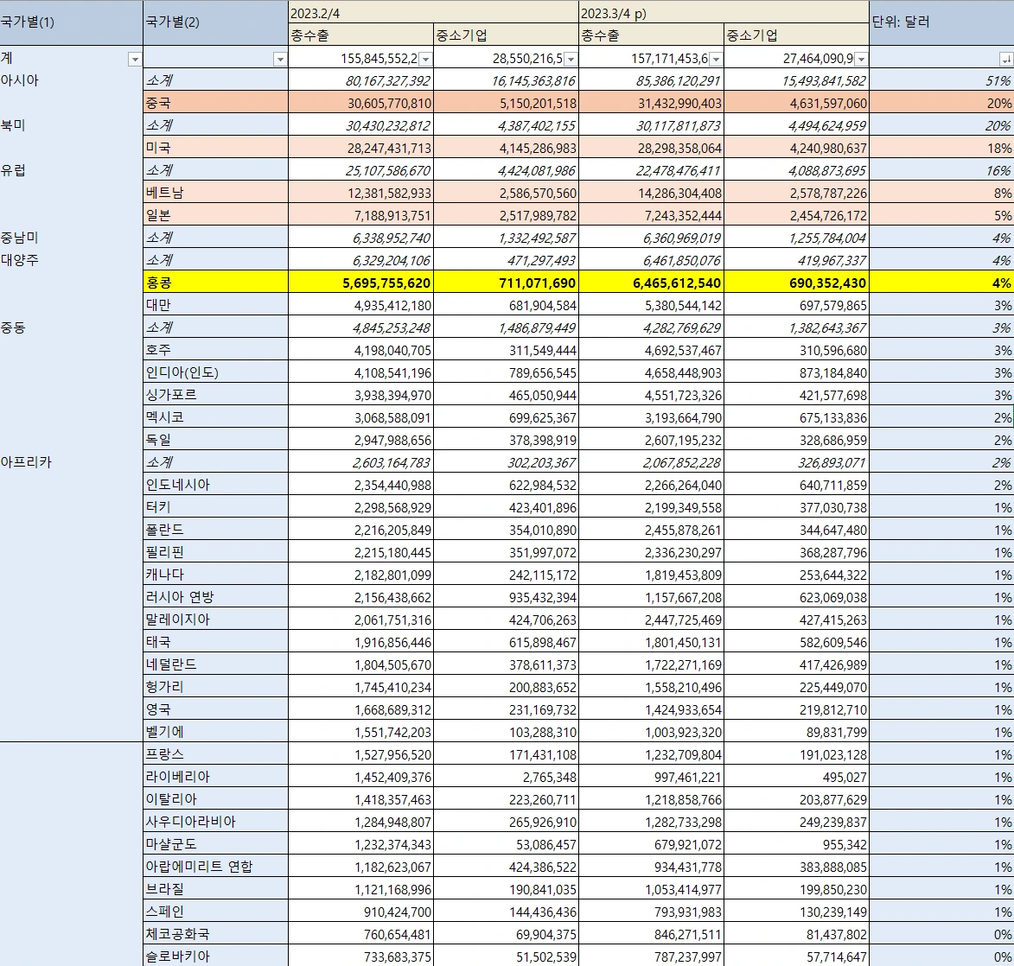The width and height of the screenshot is (1014, 966).
Task: Click the 멕시코 country cell
Action: tap(215, 417)
